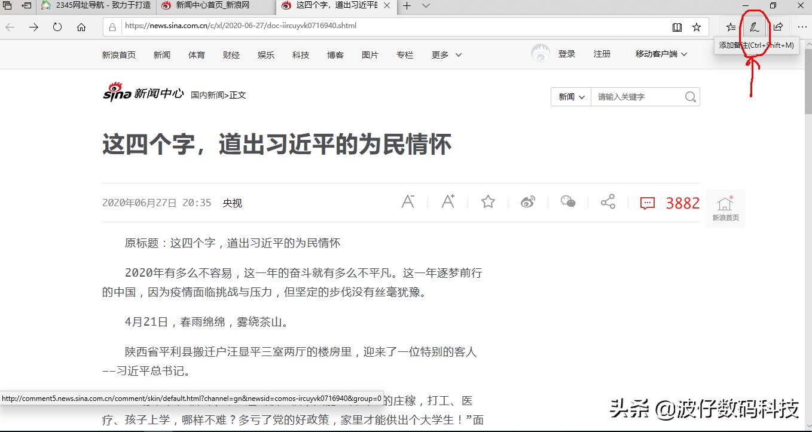Open the Add Notes pen tool
The height and width of the screenshot is (432, 812).
pos(754,27)
